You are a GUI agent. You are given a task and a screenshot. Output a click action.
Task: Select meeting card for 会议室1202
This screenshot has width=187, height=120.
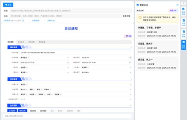(x=157, y=31)
